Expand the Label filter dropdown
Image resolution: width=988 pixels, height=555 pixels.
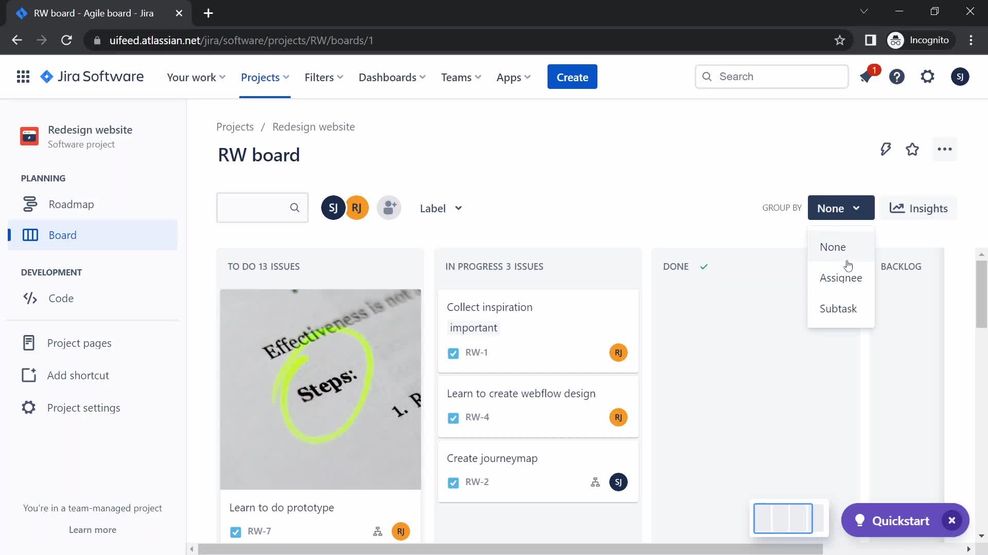click(440, 208)
